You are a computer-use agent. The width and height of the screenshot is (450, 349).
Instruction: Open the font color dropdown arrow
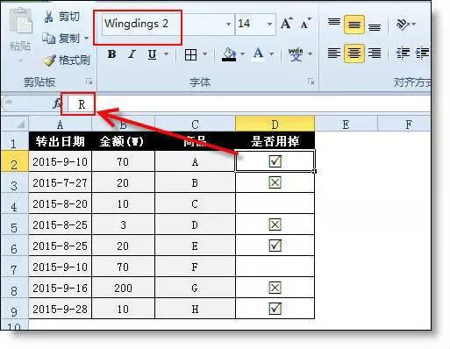coord(271,54)
